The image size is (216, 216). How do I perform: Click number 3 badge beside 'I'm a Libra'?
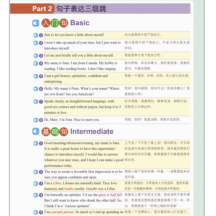(41, 184)
